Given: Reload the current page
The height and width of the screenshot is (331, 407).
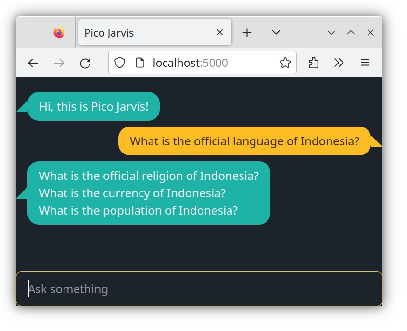Looking at the screenshot, I should pyautogui.click(x=85, y=63).
